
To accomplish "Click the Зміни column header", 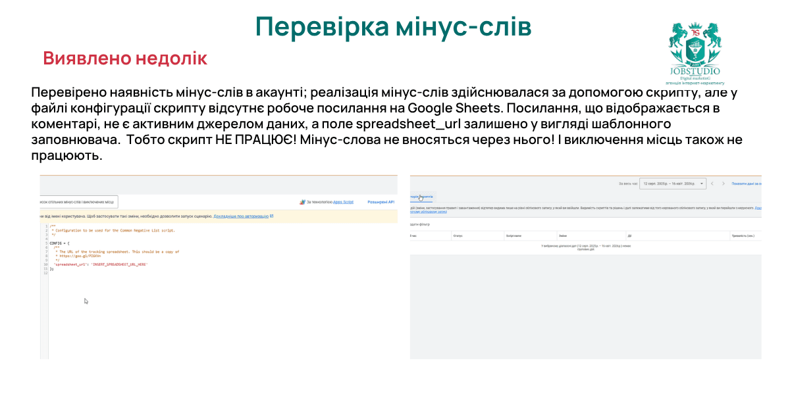I will pyautogui.click(x=563, y=235).
